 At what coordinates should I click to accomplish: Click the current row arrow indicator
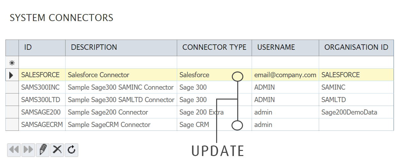point(12,75)
